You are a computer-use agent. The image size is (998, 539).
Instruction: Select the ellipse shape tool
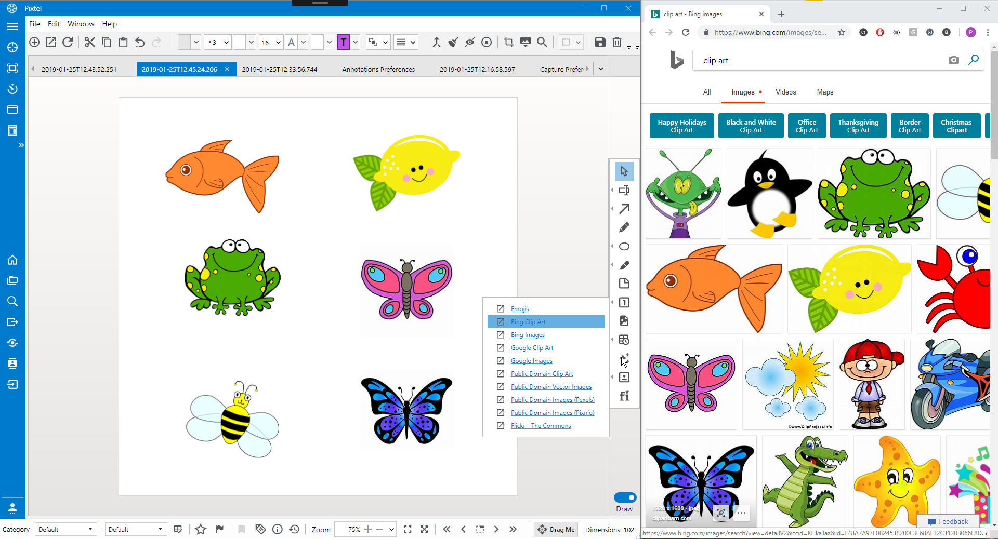624,246
